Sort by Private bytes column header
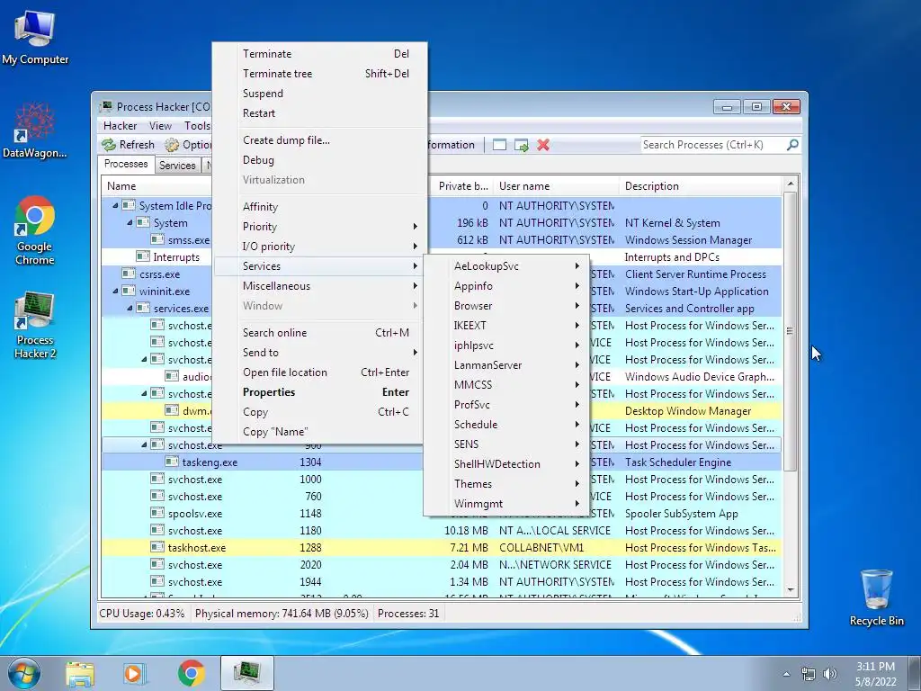 460,185
